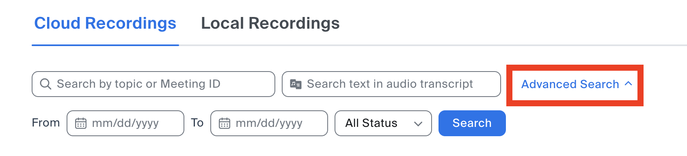Select the Cloud Recordings tab
Screen dimensions: 687x156
[105, 23]
